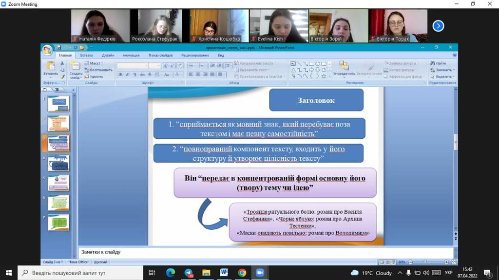
Task: Switch to the Вставка ribbon tab
Action: point(86,56)
